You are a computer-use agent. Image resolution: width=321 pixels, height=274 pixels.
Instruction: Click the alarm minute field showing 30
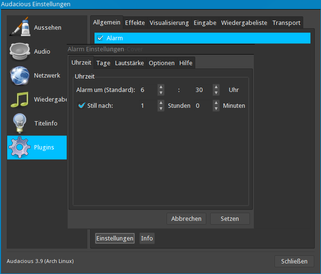[x=203, y=90]
